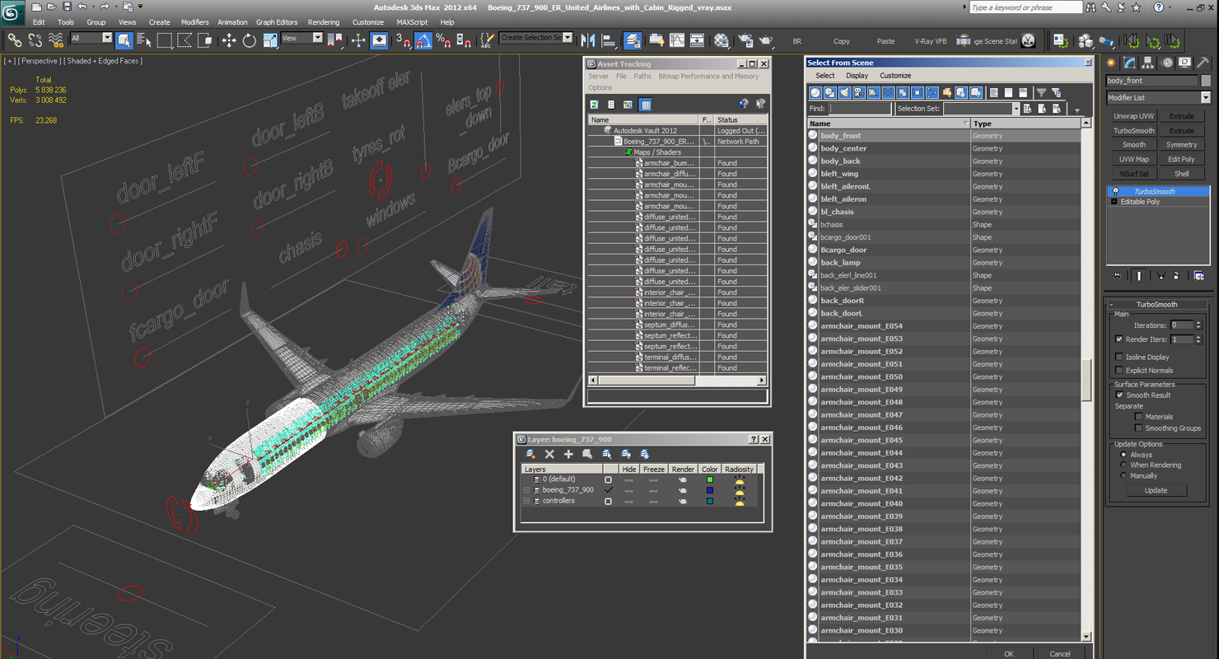The width and height of the screenshot is (1219, 659).
Task: Click the body_front object color swatch
Action: tap(1206, 81)
